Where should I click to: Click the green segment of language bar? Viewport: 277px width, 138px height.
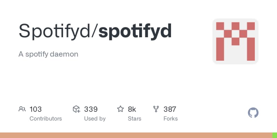pyautogui.click(x=275, y=135)
